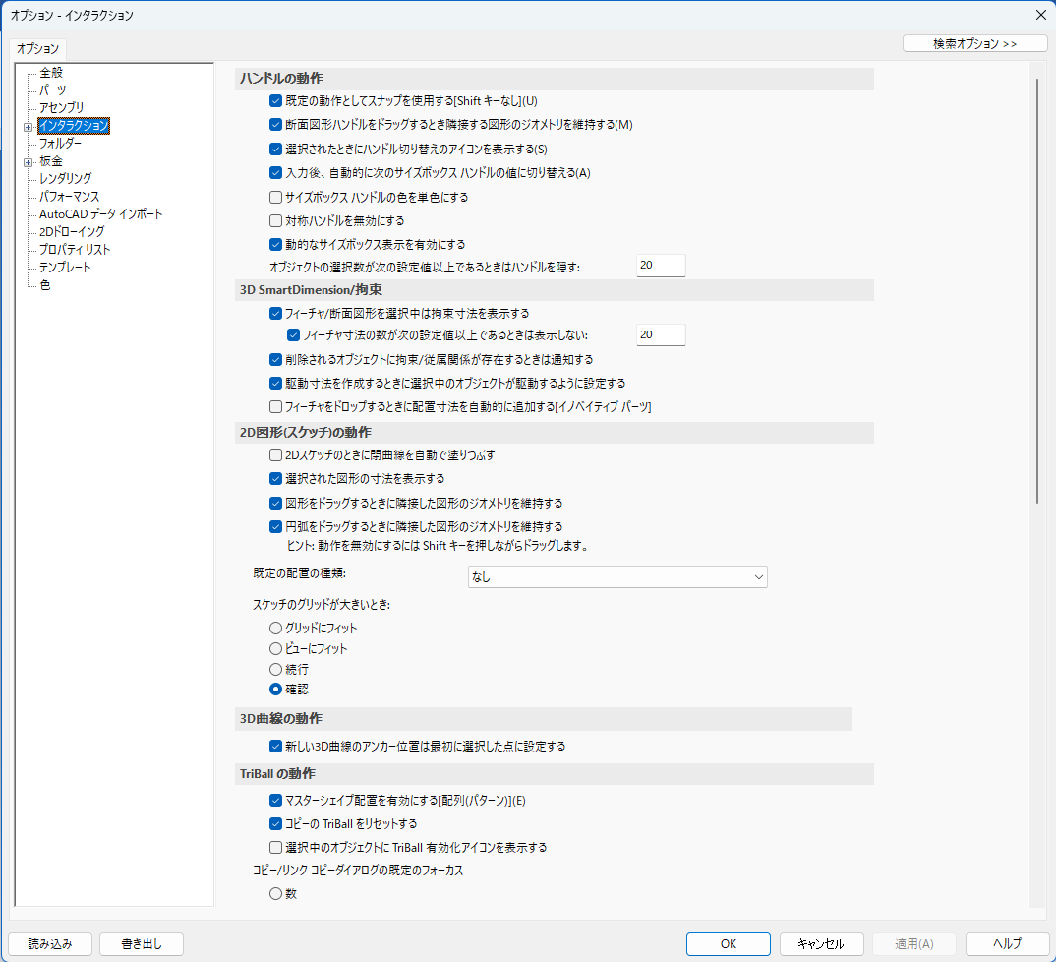Expand search with 検索オプション button
The width and height of the screenshot is (1056, 962).
click(974, 42)
